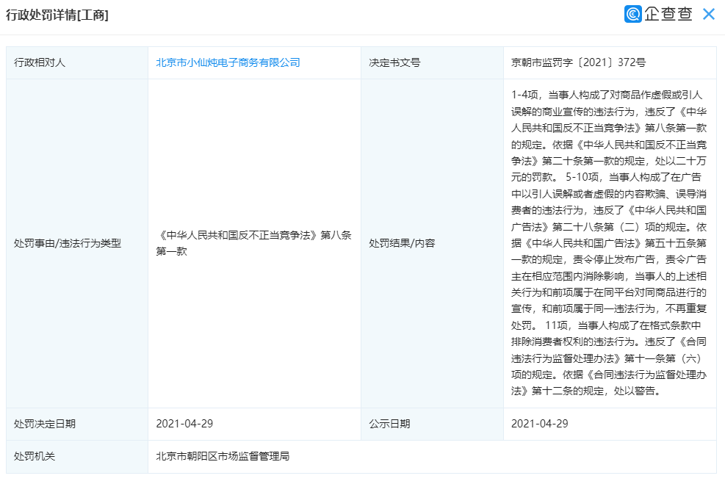
Task: Click the 处罚结果/内容 label cell
Action: click(432, 243)
